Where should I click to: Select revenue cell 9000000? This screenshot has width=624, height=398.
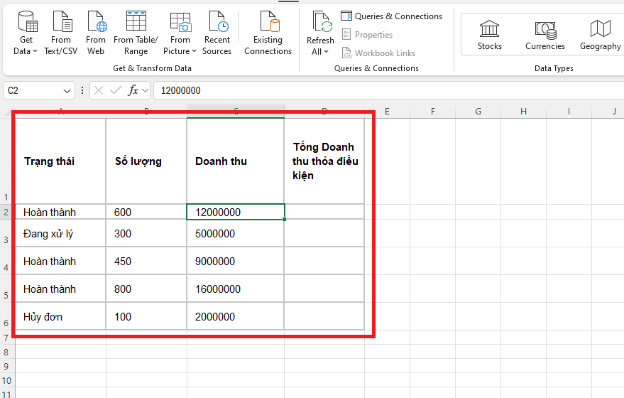[236, 261]
